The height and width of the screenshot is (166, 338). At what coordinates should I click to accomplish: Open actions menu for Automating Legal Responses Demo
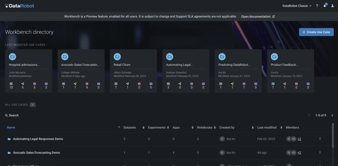pyautogui.click(x=320, y=139)
